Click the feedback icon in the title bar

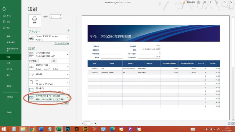(x=205, y=3)
